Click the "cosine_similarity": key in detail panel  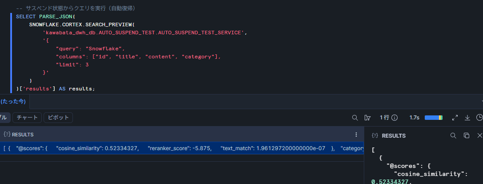coord(431,174)
